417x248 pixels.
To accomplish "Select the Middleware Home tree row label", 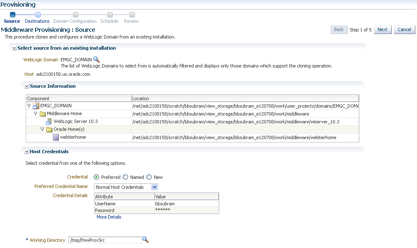I will point(64,113).
